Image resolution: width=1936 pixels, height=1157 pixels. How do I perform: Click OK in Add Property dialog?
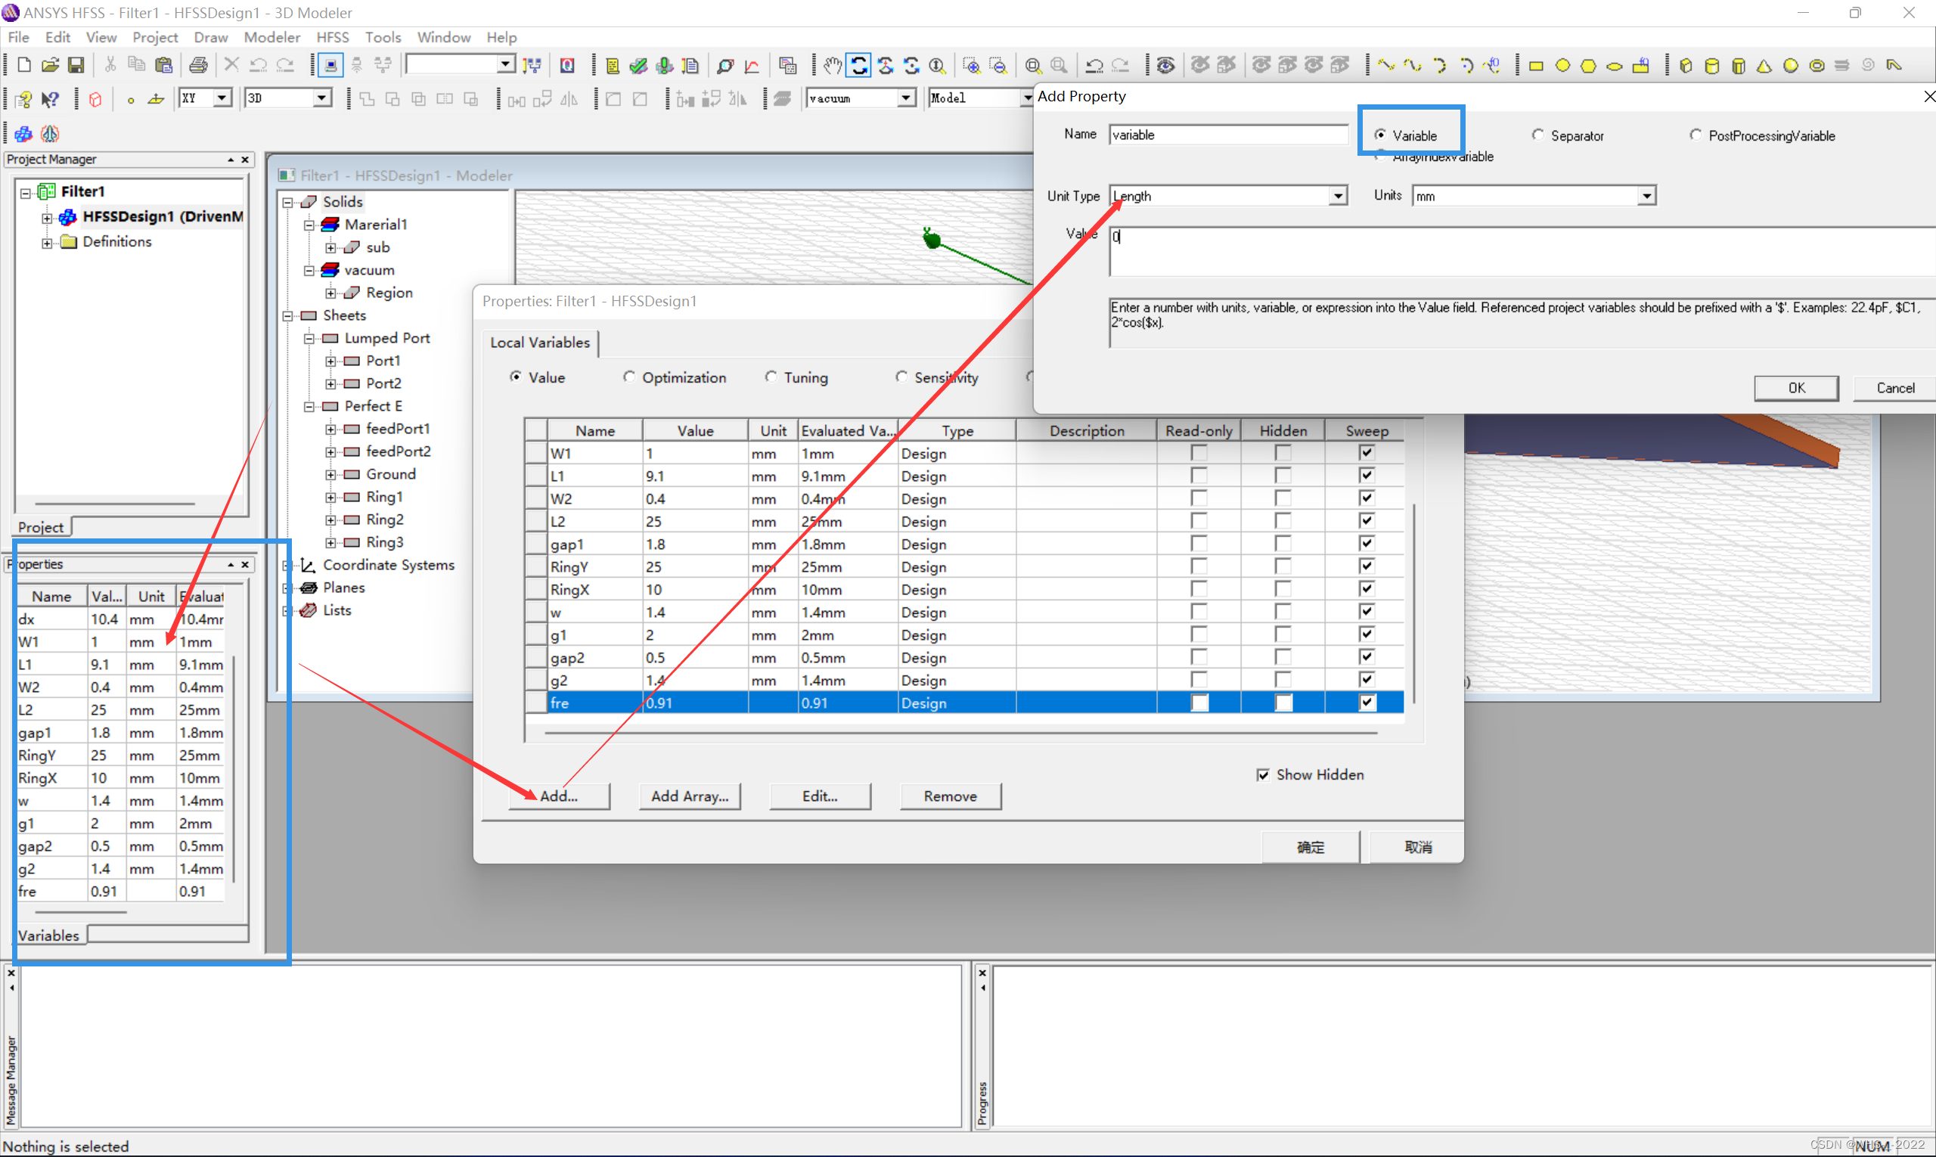point(1795,387)
